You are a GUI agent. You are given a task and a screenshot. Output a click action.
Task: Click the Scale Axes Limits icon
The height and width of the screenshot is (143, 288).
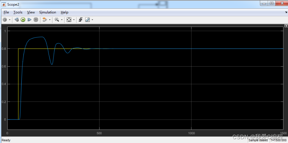click(x=69, y=20)
